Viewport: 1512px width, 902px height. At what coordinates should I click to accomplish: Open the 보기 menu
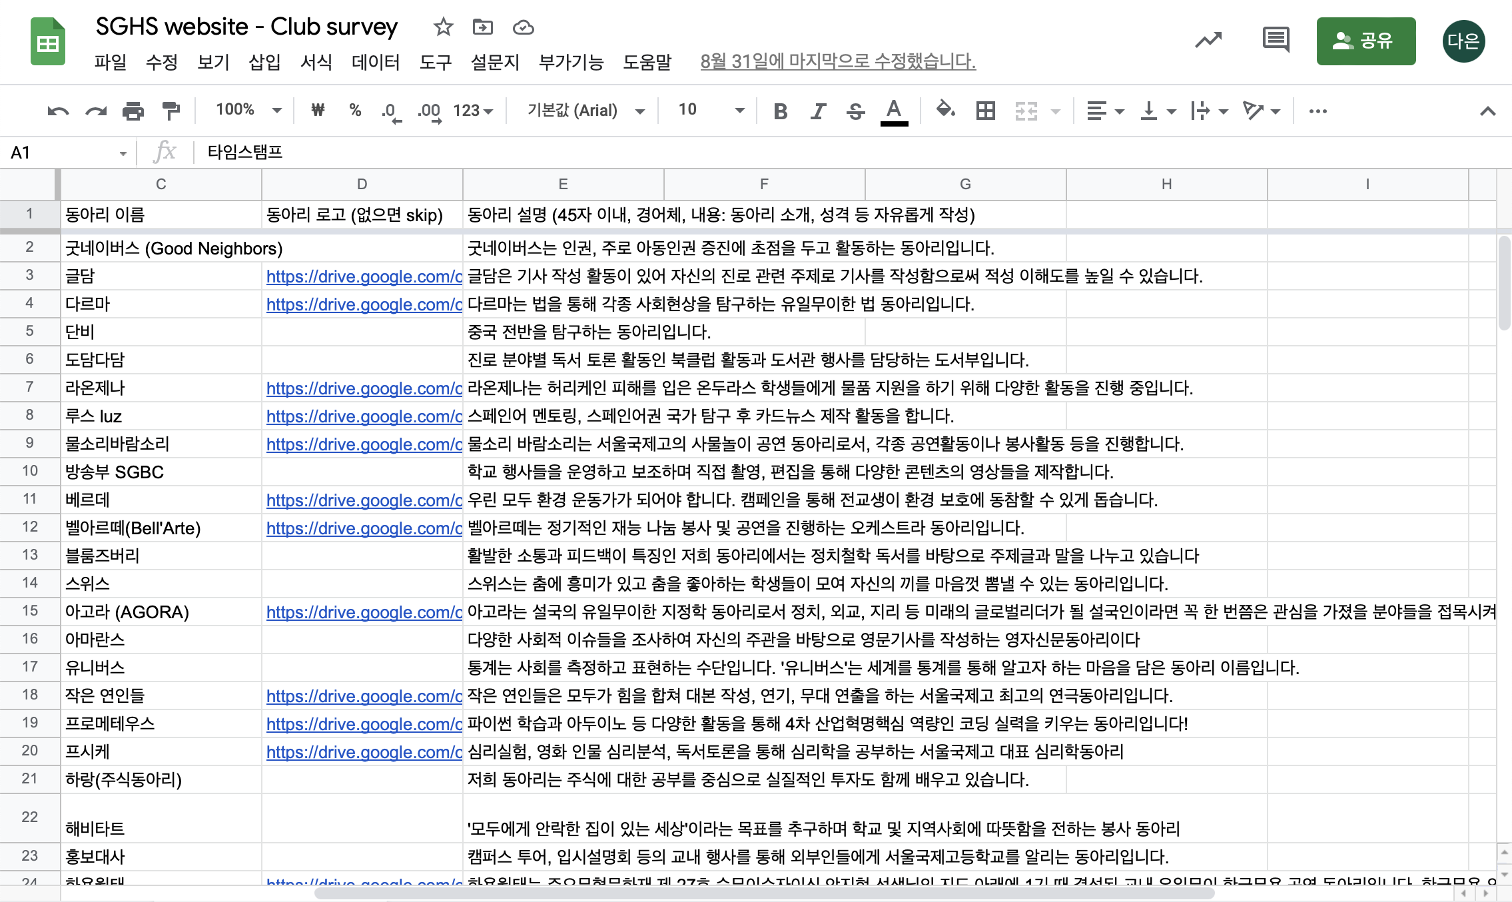[213, 62]
